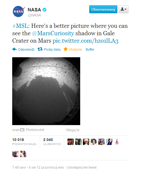
Task: Open the star-with-hat avatar profile
Action: pos(117,142)
